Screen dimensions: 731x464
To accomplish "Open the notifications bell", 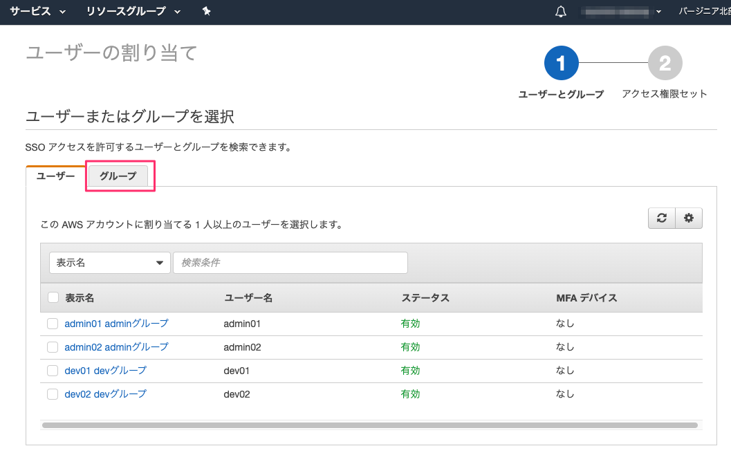I will (x=561, y=12).
